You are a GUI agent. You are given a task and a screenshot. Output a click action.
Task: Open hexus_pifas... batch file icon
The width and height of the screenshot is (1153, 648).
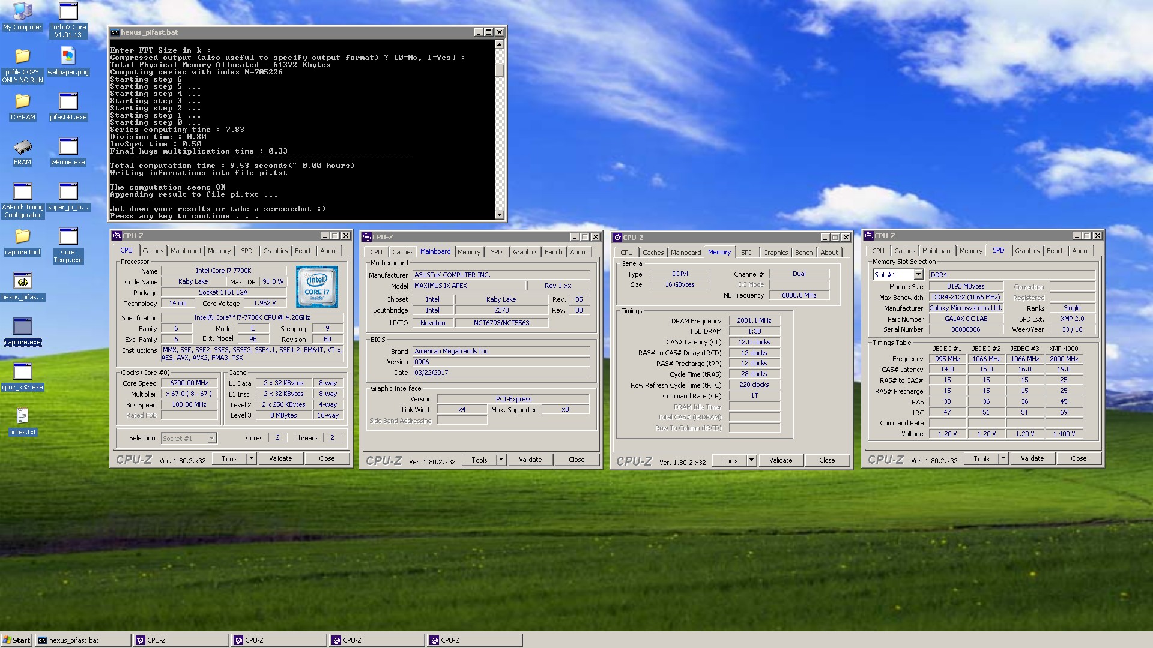point(22,287)
